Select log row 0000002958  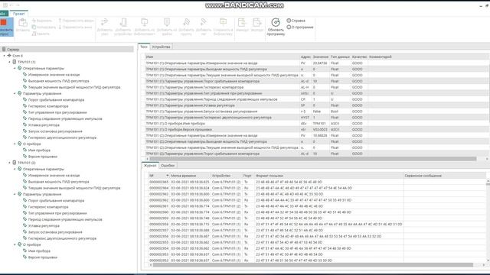click(x=317, y=224)
